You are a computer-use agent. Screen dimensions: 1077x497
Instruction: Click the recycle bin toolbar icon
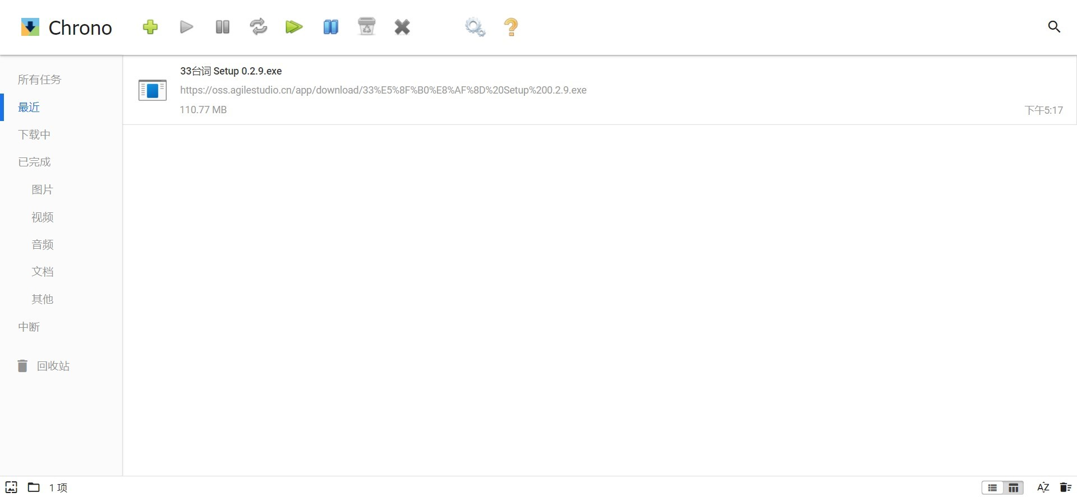(367, 27)
